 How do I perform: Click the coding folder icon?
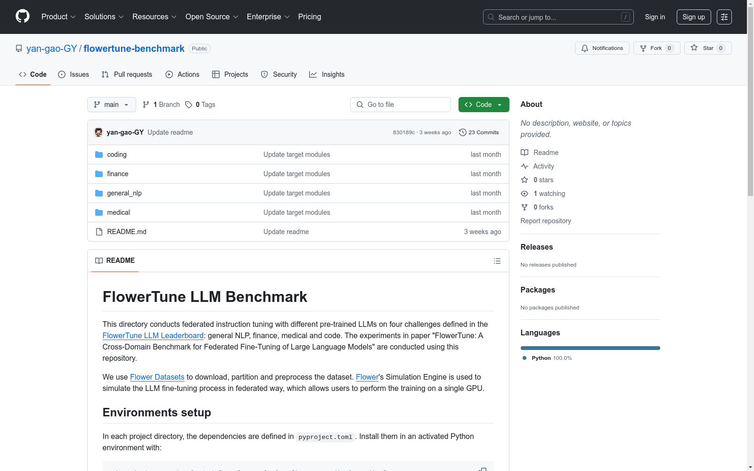point(99,154)
